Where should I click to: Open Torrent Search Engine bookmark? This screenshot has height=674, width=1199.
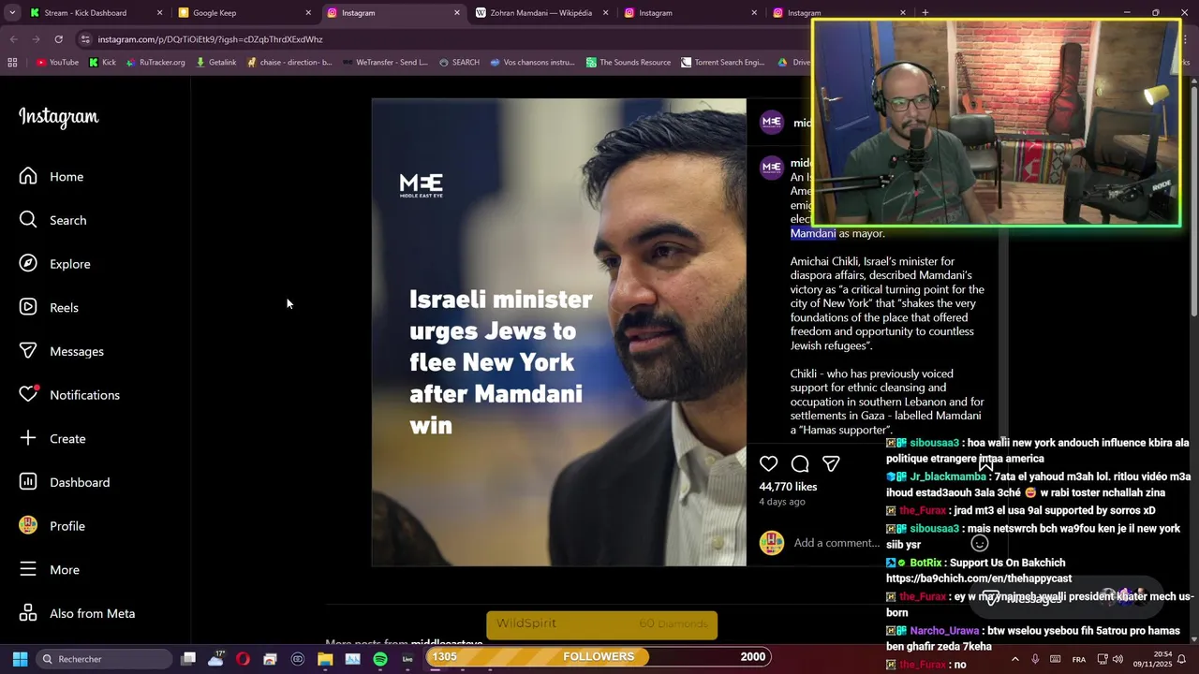point(722,63)
